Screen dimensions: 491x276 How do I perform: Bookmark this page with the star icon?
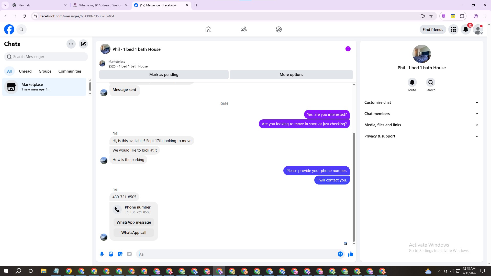click(x=431, y=16)
